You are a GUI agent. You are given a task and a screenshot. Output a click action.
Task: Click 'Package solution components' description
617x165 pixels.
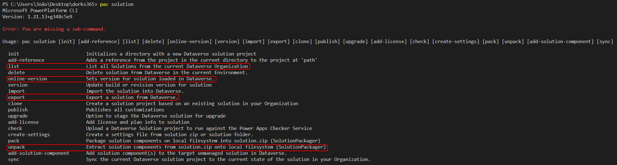click(203, 141)
